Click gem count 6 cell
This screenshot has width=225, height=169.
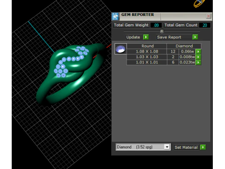point(173,62)
